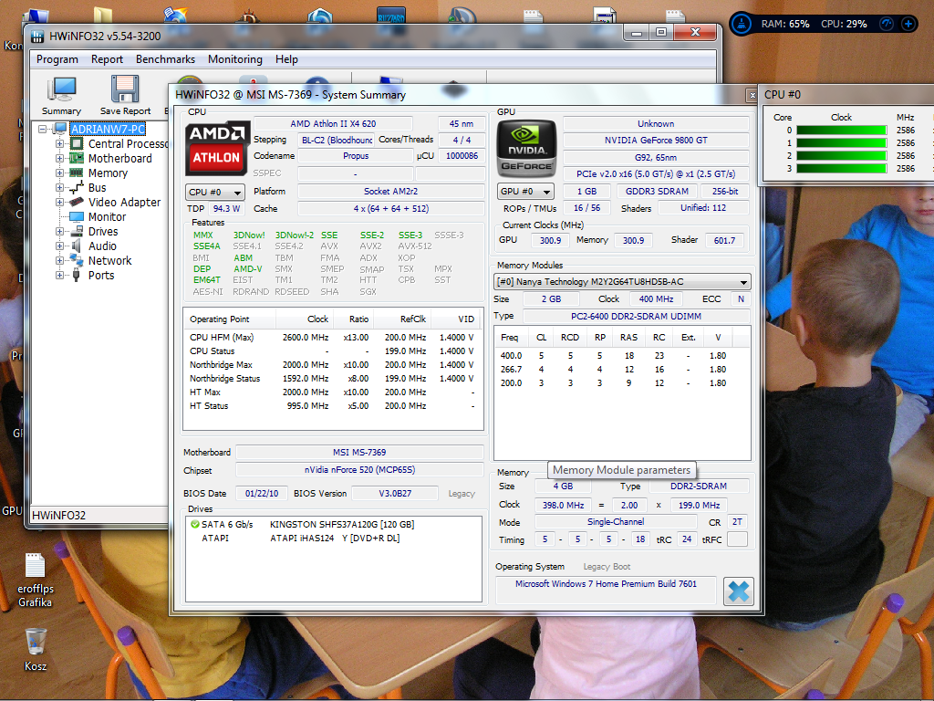Click the Drives tree icon
934x701 pixels.
77,231
